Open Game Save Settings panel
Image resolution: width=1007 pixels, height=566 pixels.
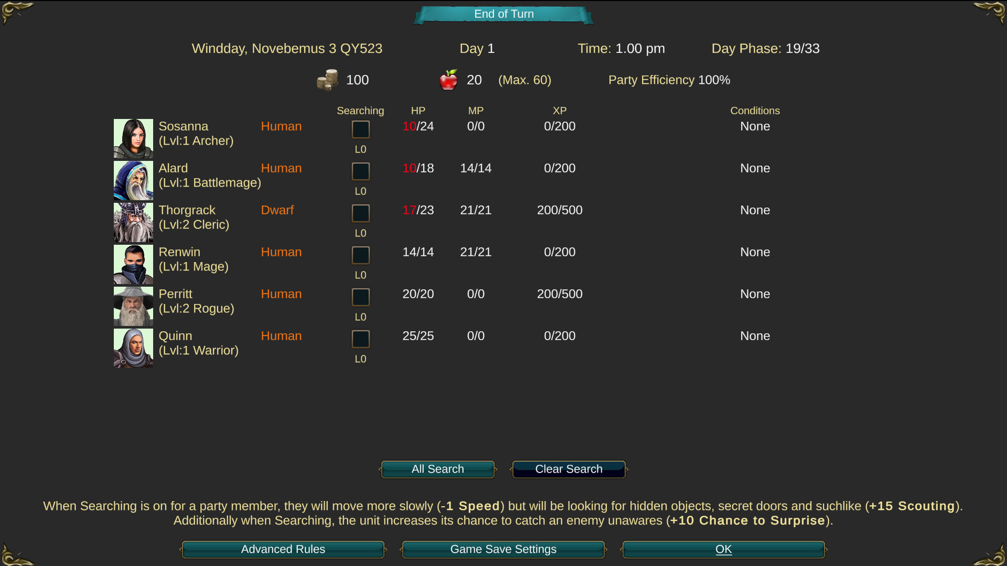coord(504,549)
